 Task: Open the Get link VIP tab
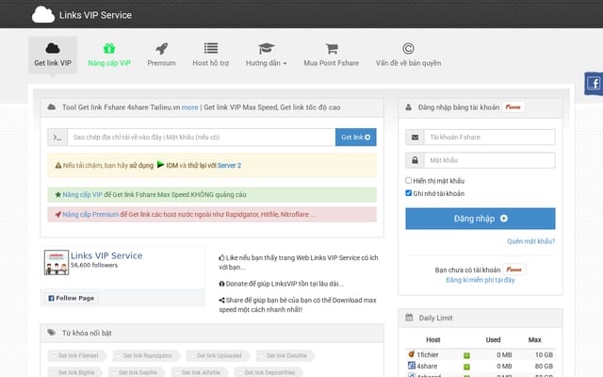[x=53, y=55]
